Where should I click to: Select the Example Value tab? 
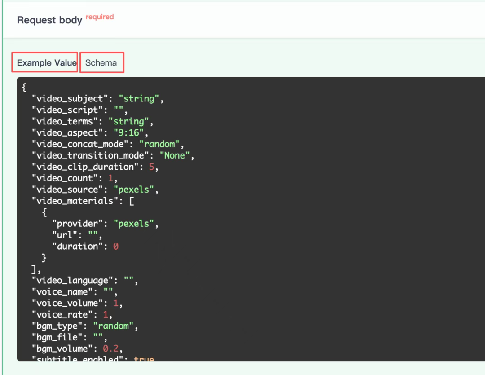46,63
